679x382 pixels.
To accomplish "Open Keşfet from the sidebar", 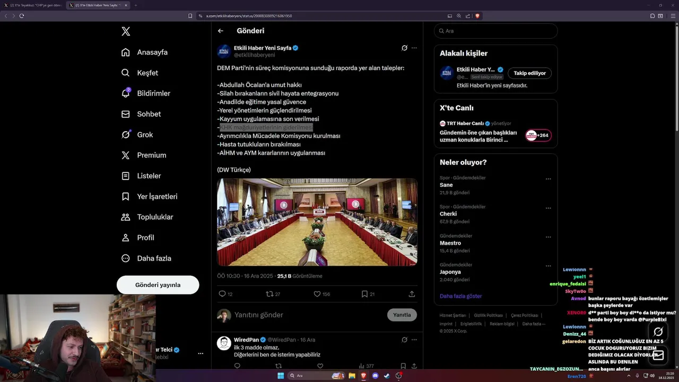I will click(140, 73).
